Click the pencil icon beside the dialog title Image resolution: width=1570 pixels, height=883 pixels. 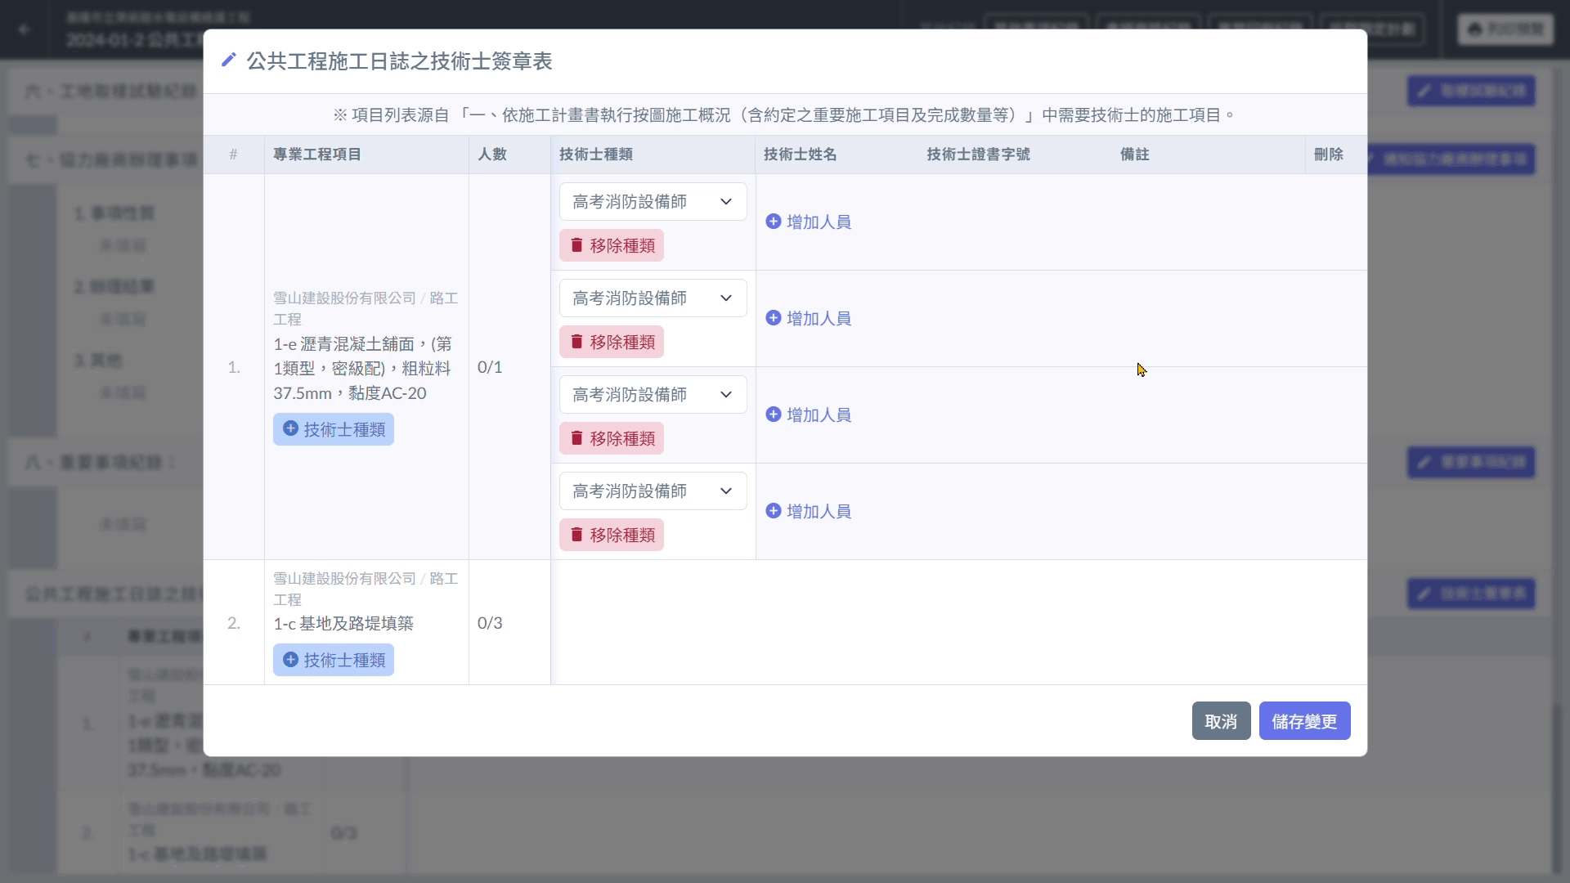point(229,61)
